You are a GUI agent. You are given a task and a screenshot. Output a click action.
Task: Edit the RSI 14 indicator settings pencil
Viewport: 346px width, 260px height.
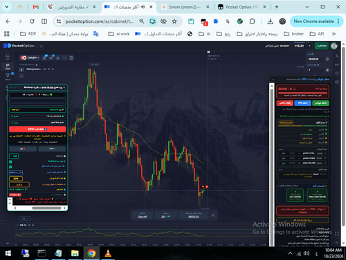click(x=29, y=225)
